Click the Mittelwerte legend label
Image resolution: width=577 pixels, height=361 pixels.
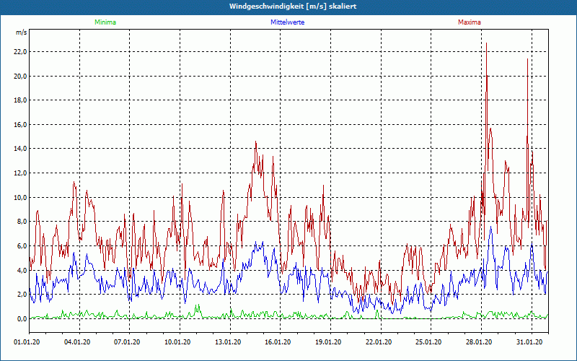click(287, 22)
